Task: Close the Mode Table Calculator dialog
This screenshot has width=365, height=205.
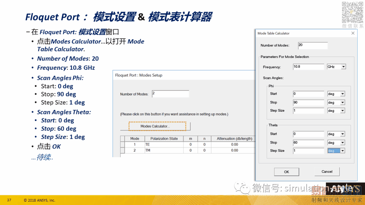Action: 353,33
